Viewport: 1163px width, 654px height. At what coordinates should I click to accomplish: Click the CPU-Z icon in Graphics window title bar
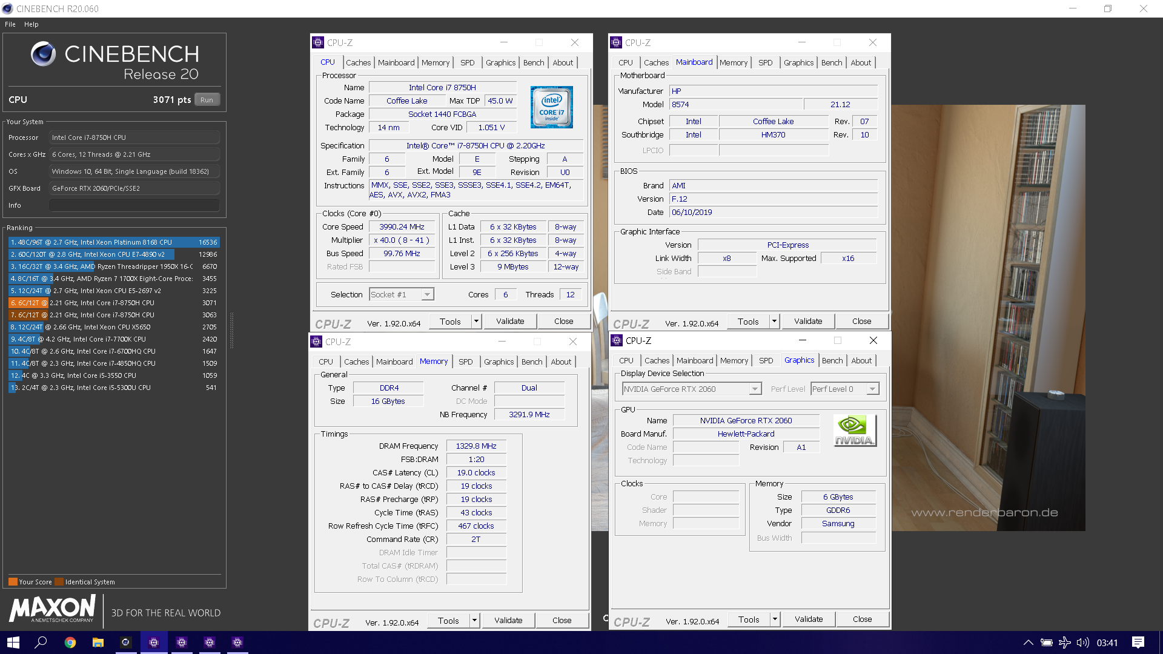(617, 340)
